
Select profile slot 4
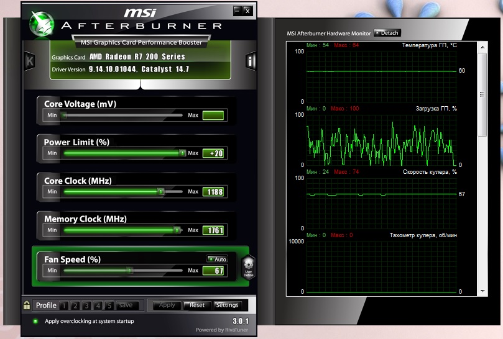click(x=98, y=305)
